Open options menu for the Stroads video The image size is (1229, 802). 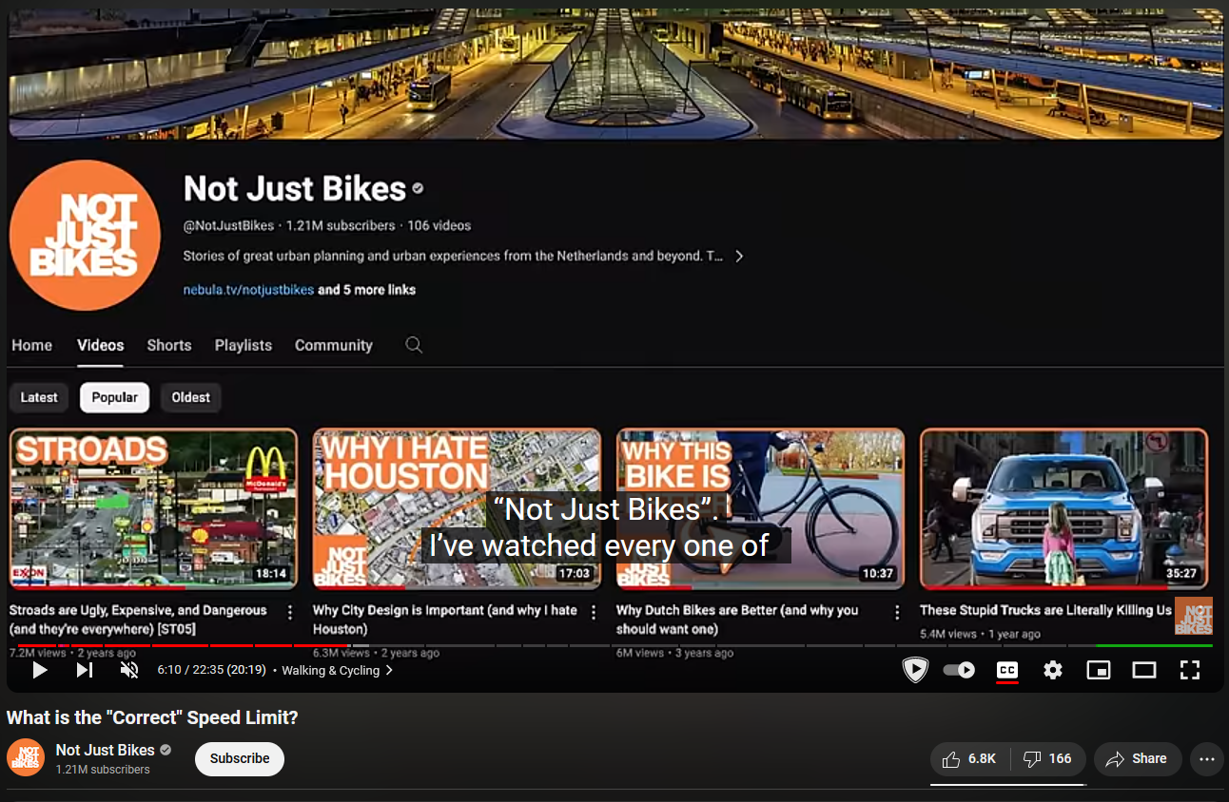click(290, 612)
